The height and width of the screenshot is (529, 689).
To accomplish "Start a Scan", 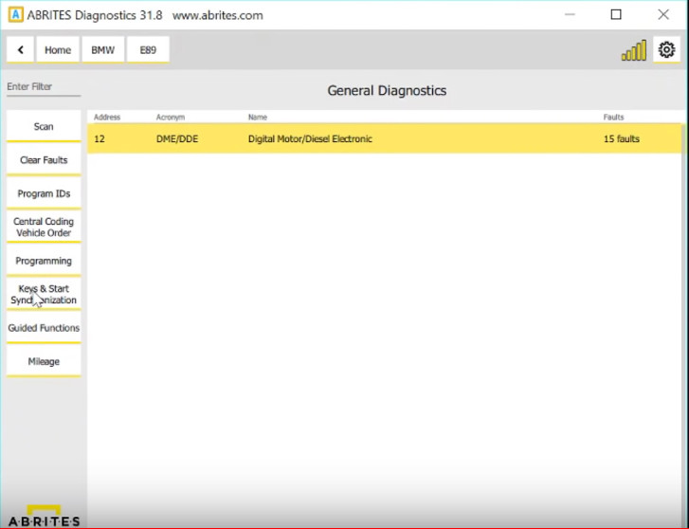I will tap(44, 127).
